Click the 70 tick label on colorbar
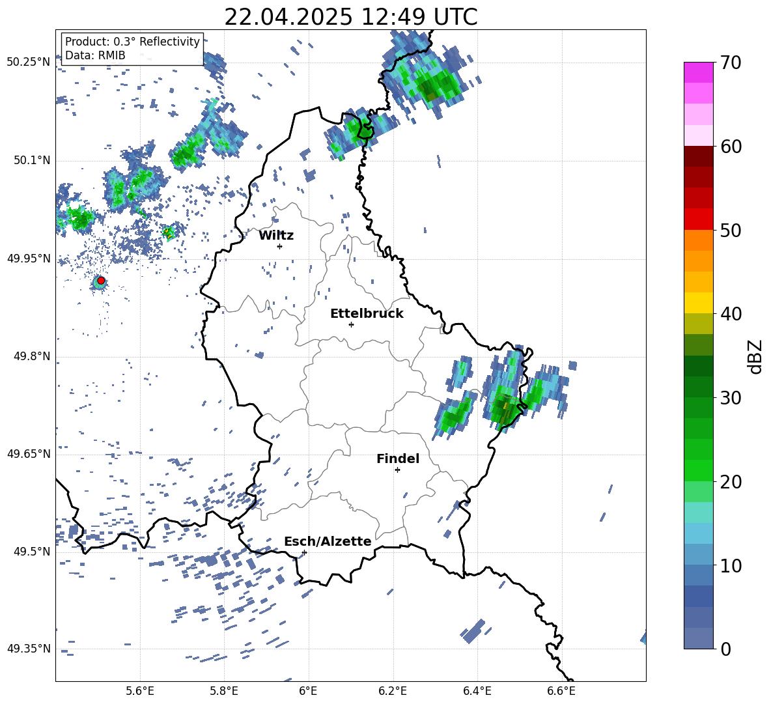 (x=730, y=63)
